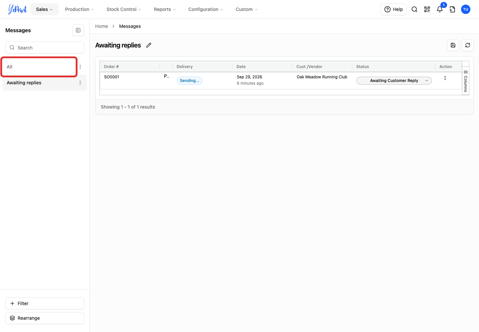Viewport: 479px width, 332px height.
Task: Add a new Filter
Action: point(45,303)
